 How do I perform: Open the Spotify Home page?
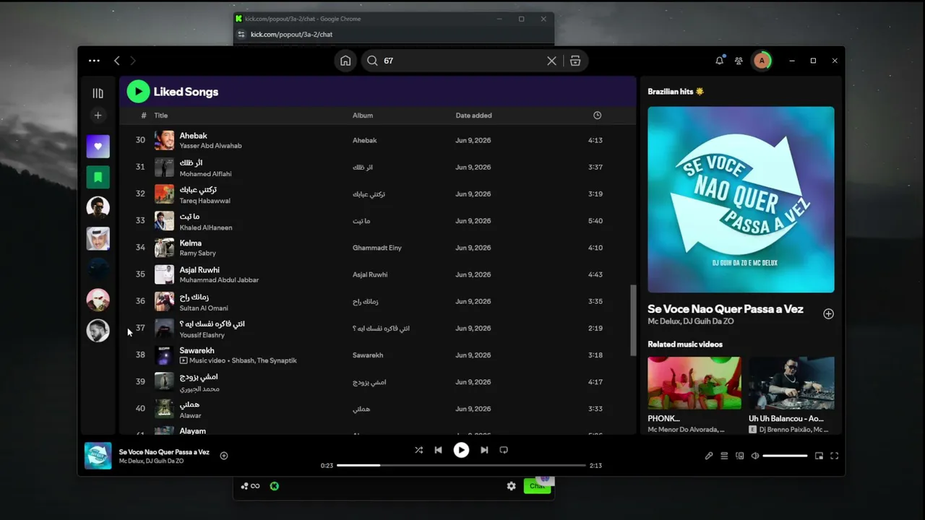pos(345,61)
